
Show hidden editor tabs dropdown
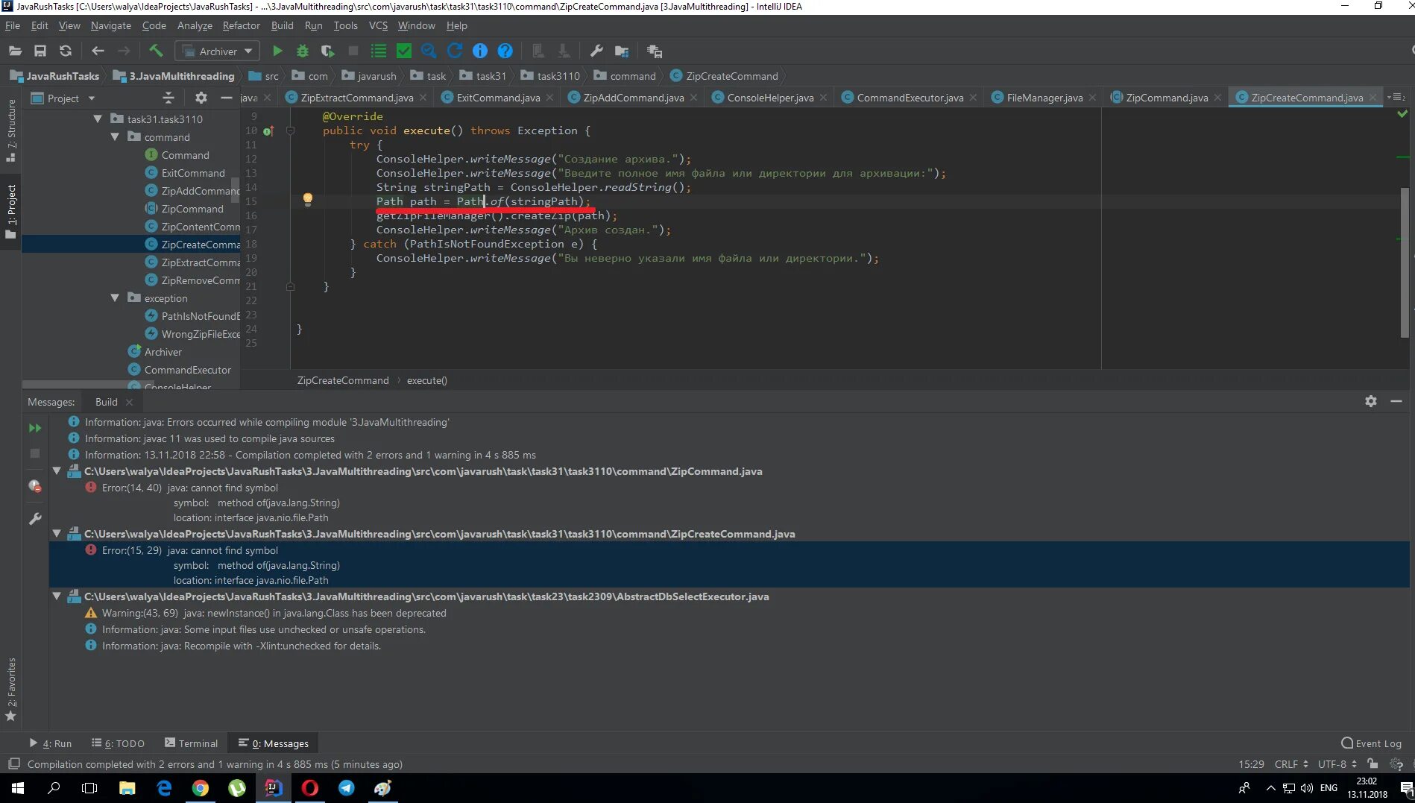[1396, 97]
